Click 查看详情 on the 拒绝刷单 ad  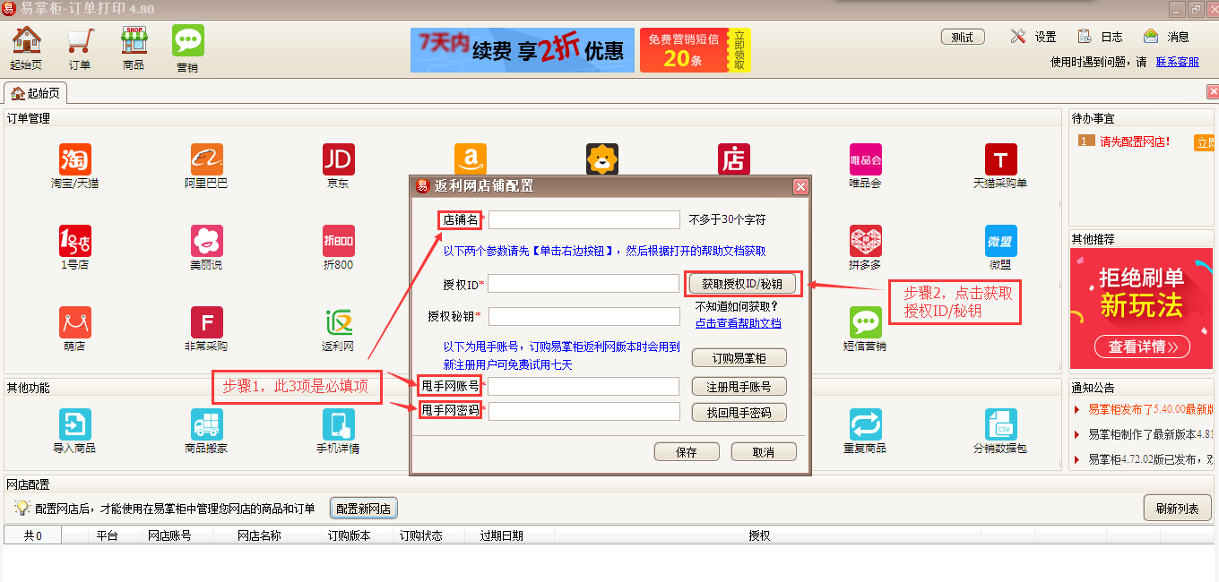[1143, 347]
